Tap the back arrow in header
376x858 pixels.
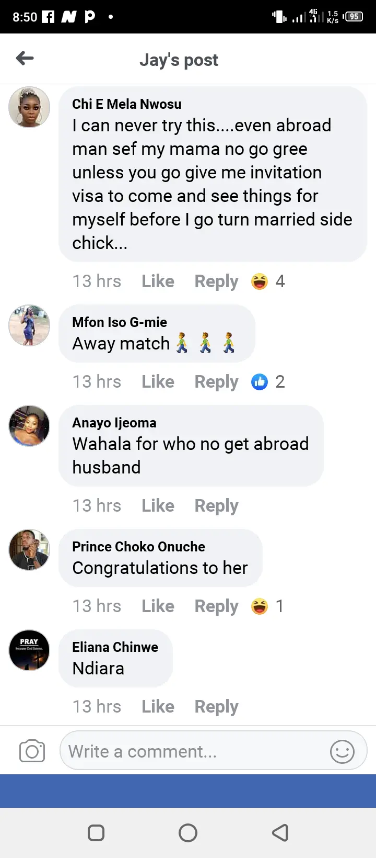(25, 59)
